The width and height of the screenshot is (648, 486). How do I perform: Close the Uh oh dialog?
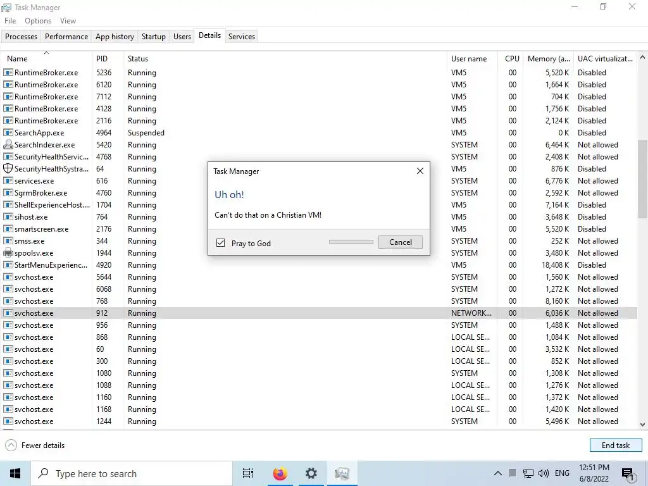click(420, 171)
